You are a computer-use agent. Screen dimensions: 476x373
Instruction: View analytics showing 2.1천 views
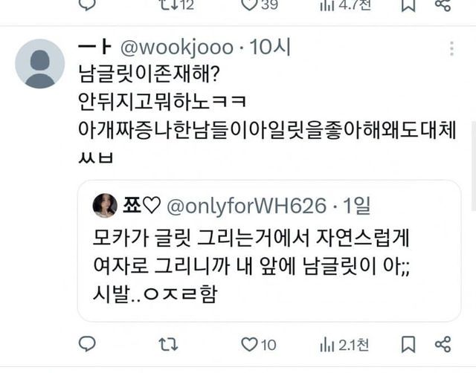[344, 345]
